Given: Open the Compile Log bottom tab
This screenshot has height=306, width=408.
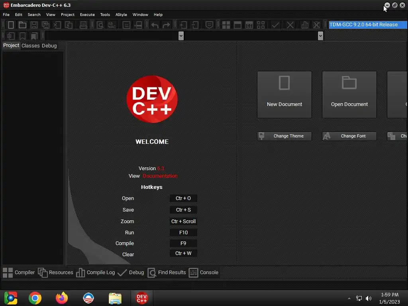Looking at the screenshot, I should click(x=96, y=273).
